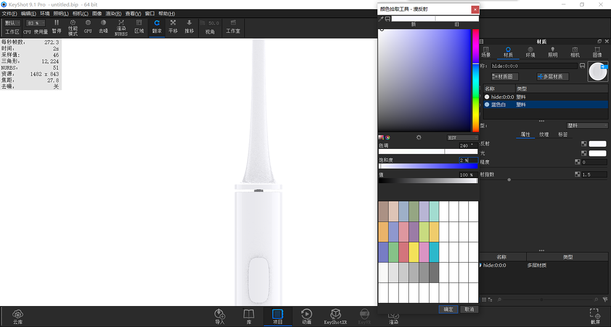Click the material preview ball thumbnail
Screen dimensions: 611x327
tap(598, 71)
